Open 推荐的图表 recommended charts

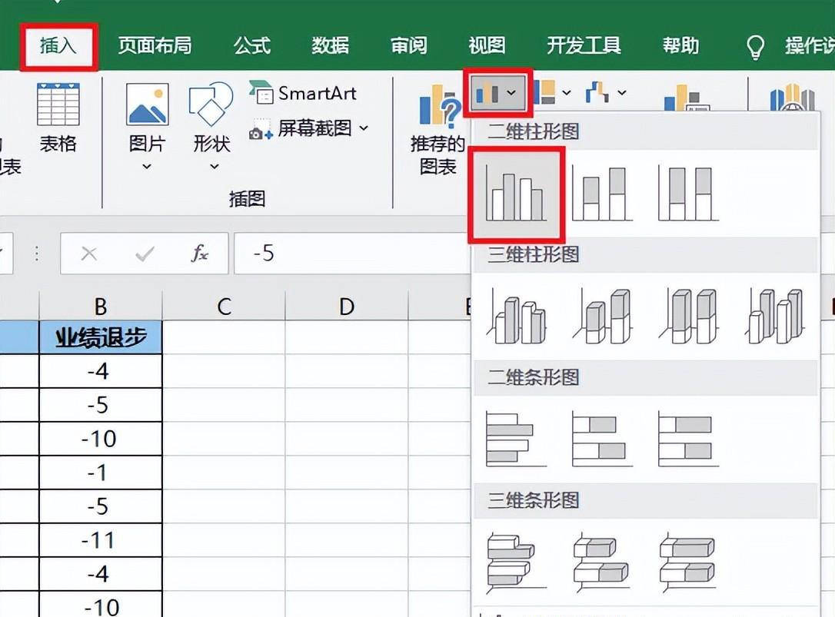[x=437, y=131]
